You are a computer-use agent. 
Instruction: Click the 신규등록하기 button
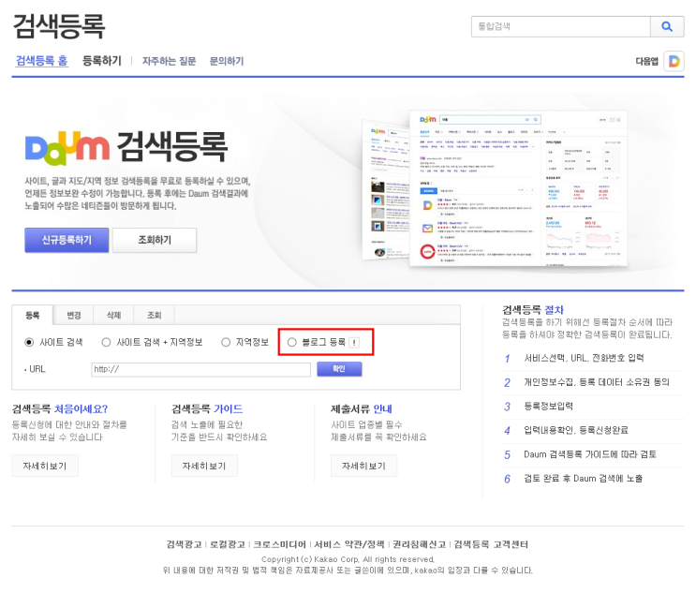[x=67, y=240]
